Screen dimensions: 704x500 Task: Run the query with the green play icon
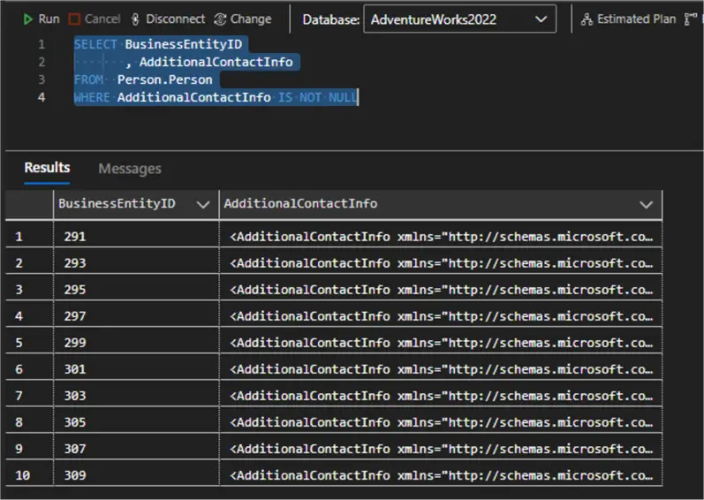click(x=28, y=19)
